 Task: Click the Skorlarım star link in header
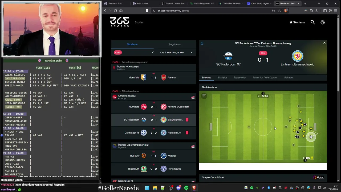coord(297,22)
